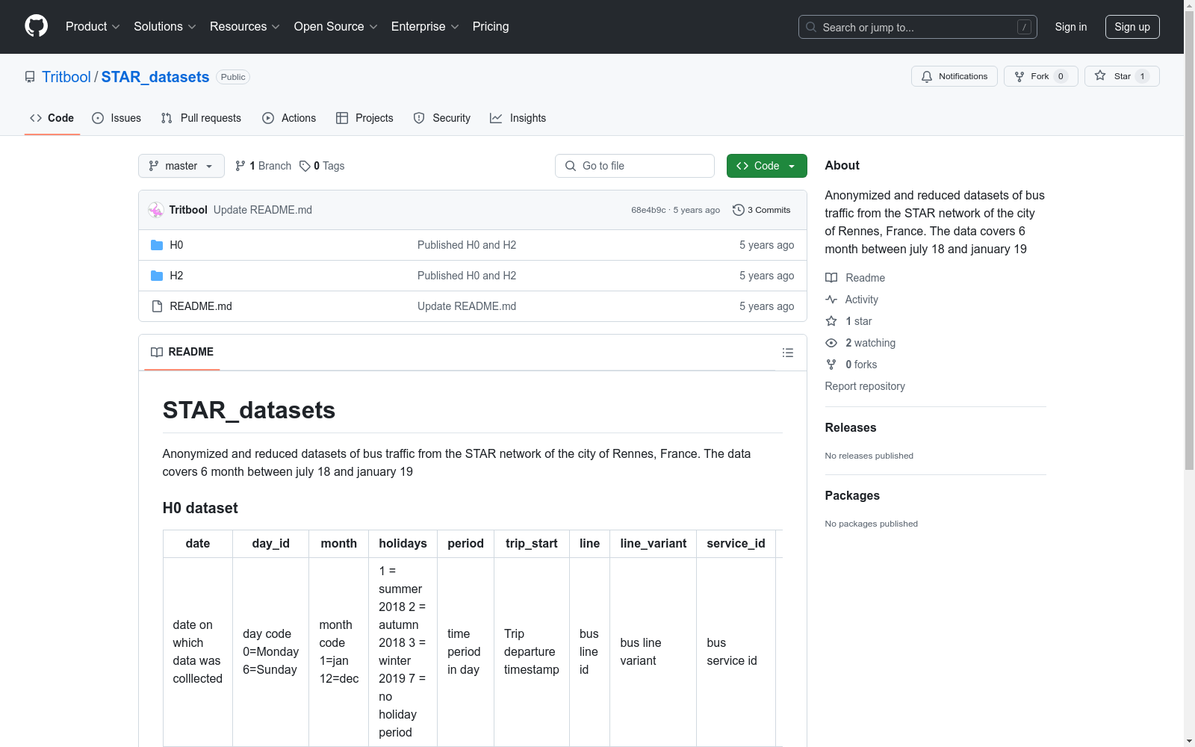Click the Sign up button

(1132, 27)
